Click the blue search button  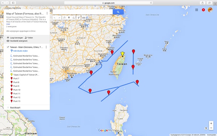pyautogui.click(x=118, y=12)
